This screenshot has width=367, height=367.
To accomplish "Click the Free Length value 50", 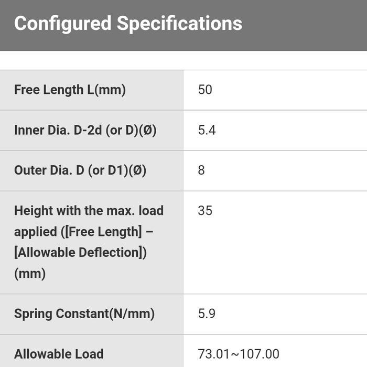I will (x=205, y=90).
